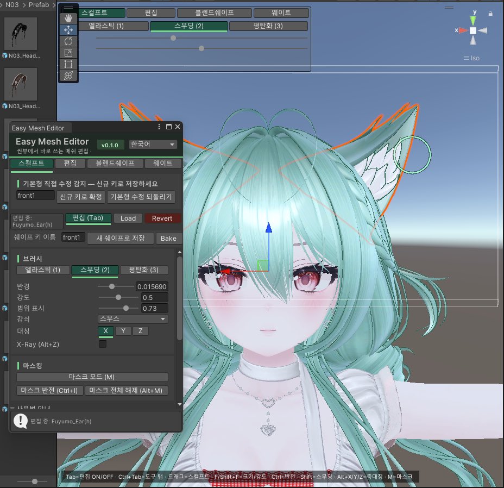The width and height of the screenshot is (504, 488).
Task: Open the 편집 tab in editor window
Action: [70, 163]
